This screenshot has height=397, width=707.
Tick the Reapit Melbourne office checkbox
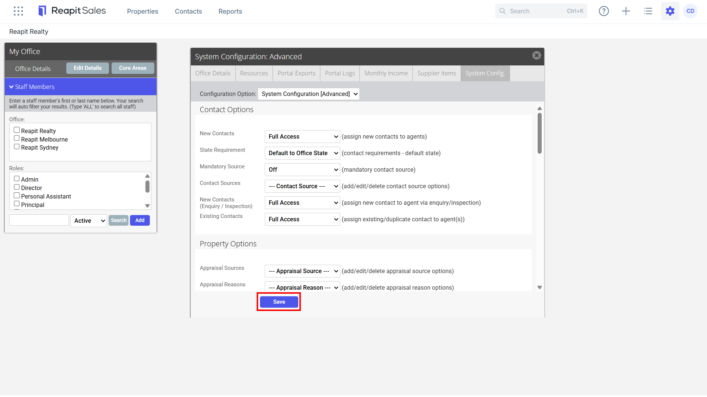click(x=17, y=138)
